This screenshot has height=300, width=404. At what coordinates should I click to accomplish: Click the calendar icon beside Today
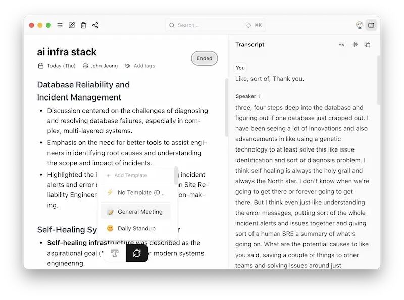point(41,66)
